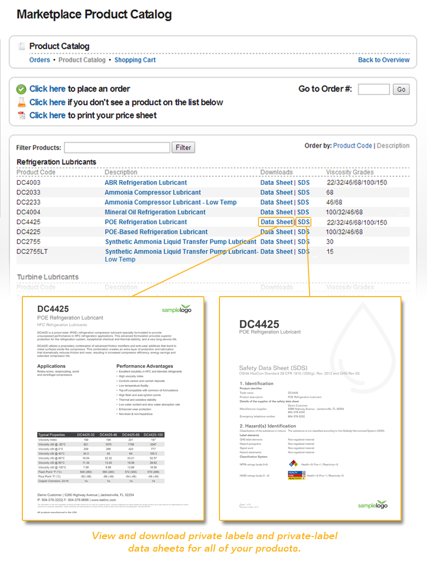Open the Shopping Cart link
427x562 pixels.
[x=135, y=60]
